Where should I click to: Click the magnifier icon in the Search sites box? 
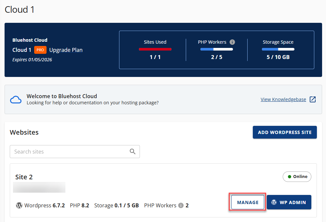pos(132,151)
